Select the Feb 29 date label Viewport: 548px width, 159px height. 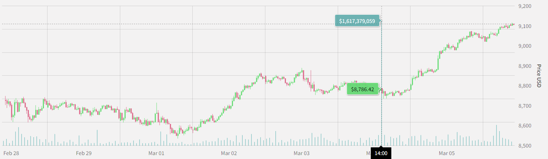click(84, 154)
